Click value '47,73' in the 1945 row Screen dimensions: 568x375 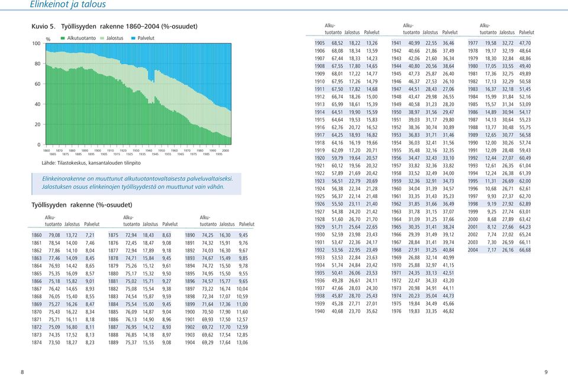pyautogui.click(x=414, y=74)
